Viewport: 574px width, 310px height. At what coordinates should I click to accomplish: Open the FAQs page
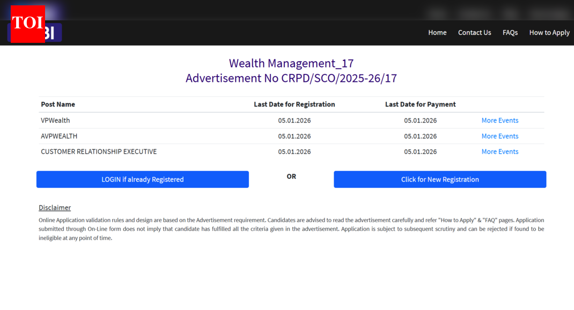[510, 32]
